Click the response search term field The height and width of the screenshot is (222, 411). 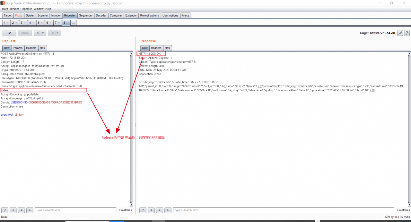click(x=284, y=210)
